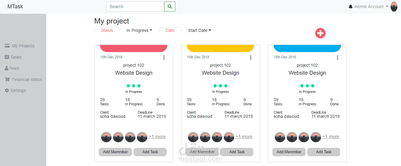Click Add Task on the blue card
The width and height of the screenshot is (401, 166).
point(324,152)
